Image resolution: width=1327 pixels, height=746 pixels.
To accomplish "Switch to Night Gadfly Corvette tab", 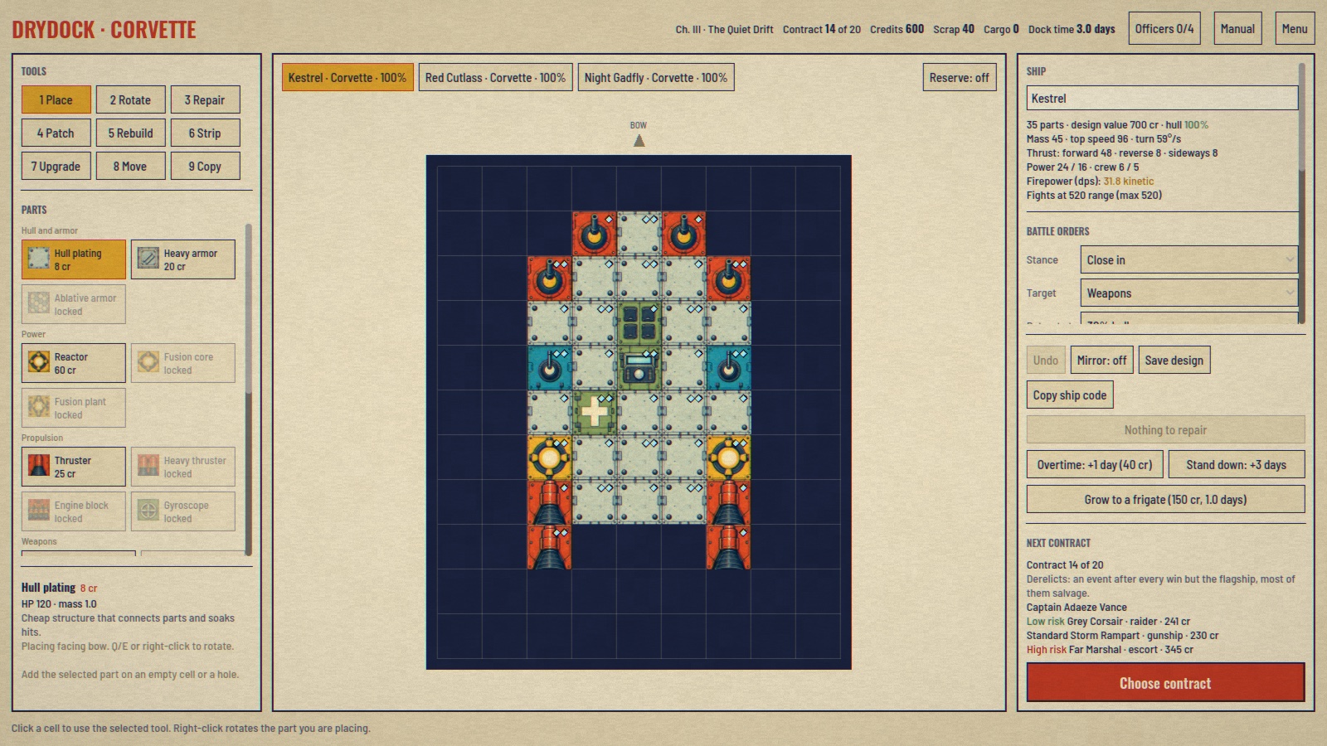I will [x=656, y=77].
